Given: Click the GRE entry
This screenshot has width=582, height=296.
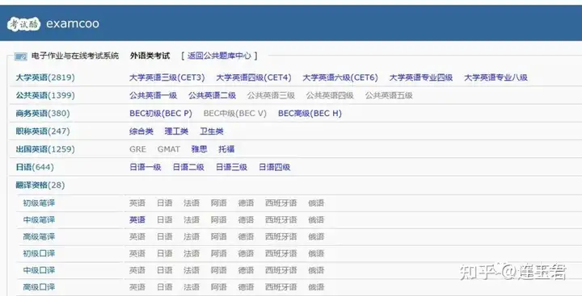Looking at the screenshot, I should click(137, 149).
